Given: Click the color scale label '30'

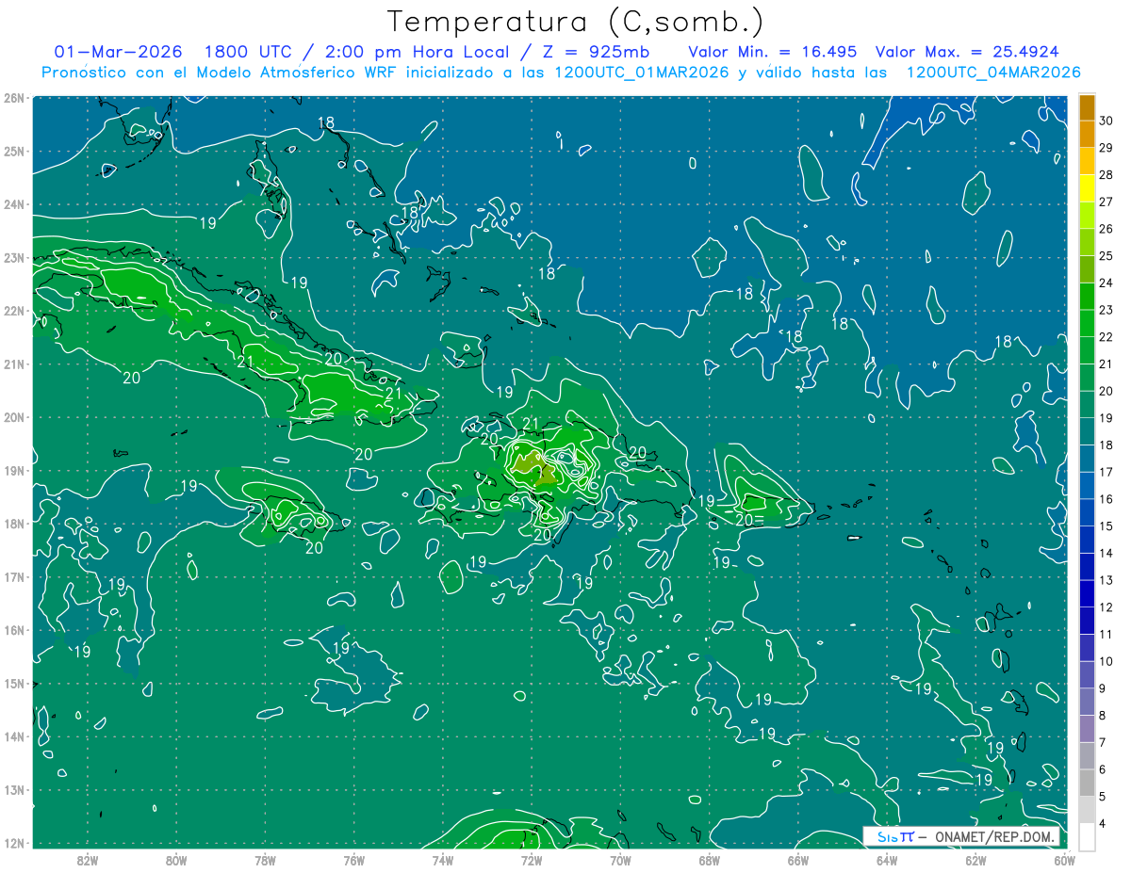Looking at the screenshot, I should (1106, 121).
